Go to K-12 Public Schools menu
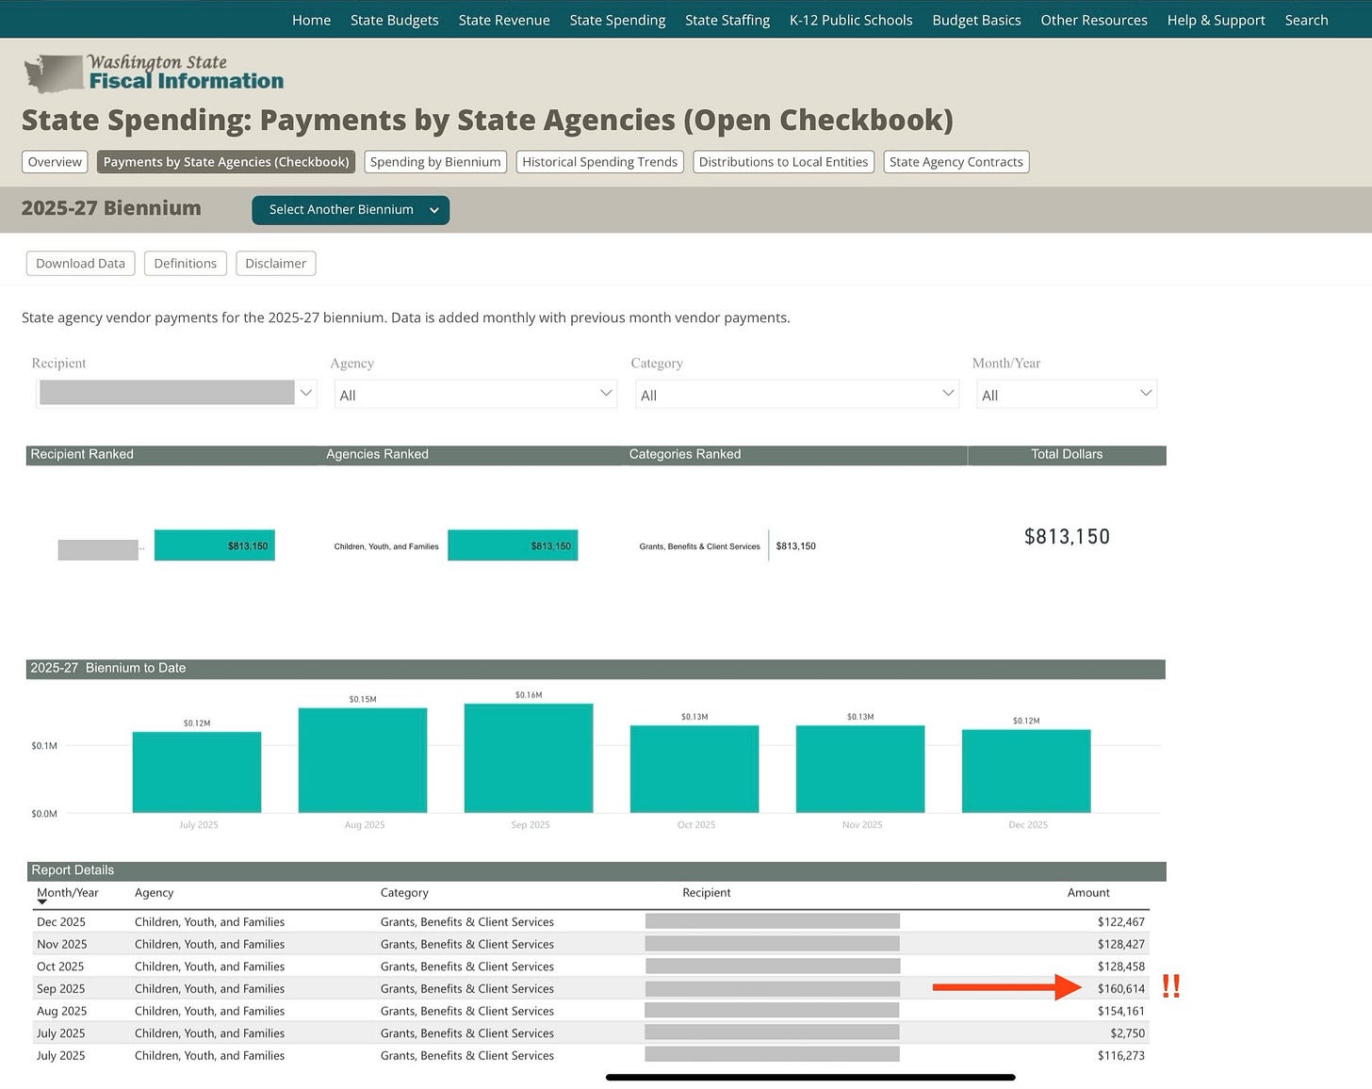The width and height of the screenshot is (1372, 1089). (x=851, y=20)
